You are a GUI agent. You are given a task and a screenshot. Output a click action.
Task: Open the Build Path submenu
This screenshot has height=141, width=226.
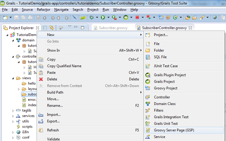tap(90, 92)
